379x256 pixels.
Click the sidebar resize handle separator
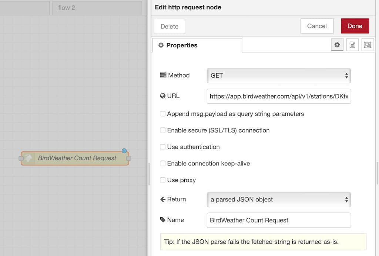tap(149, 174)
